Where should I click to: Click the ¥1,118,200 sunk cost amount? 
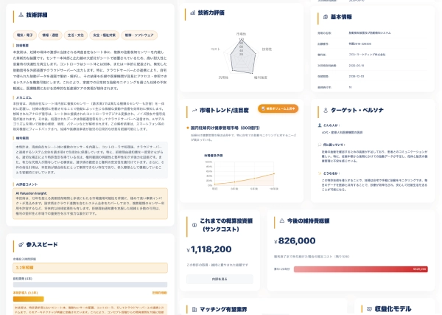click(209, 249)
